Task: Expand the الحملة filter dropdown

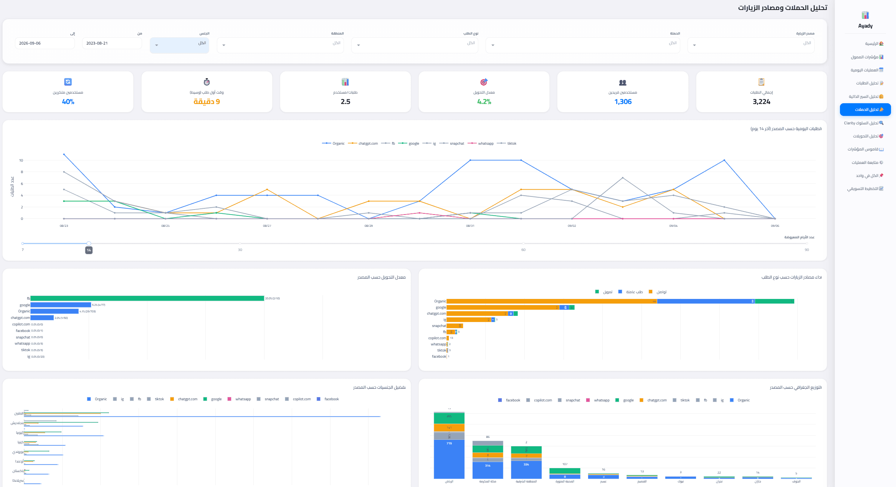Action: (583, 45)
